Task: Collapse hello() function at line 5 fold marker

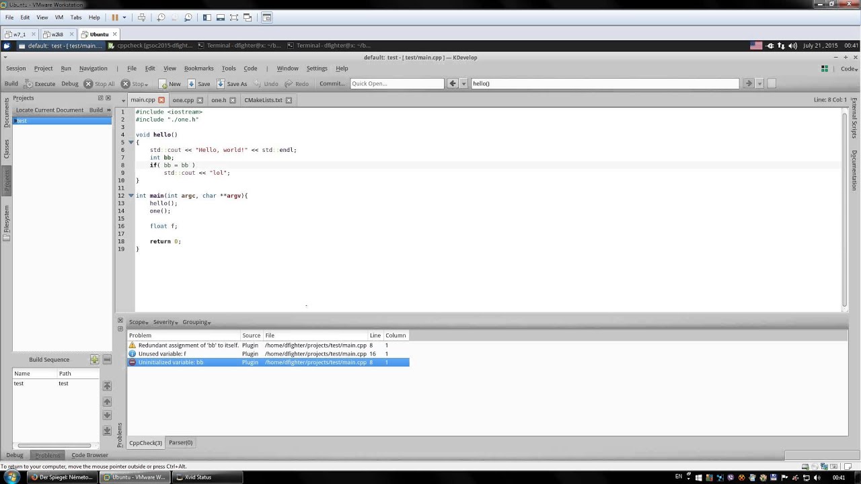Action: click(x=131, y=143)
